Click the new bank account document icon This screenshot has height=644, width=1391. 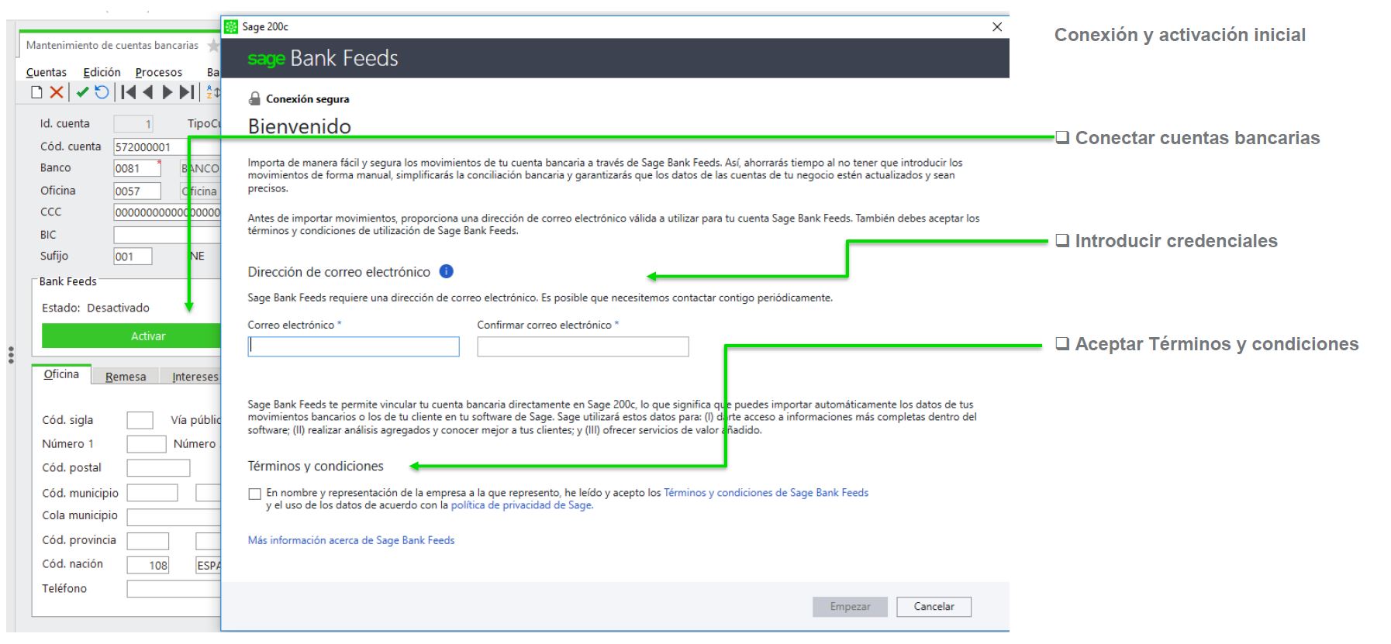click(36, 92)
